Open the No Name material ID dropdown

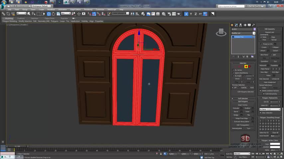pos(270,109)
